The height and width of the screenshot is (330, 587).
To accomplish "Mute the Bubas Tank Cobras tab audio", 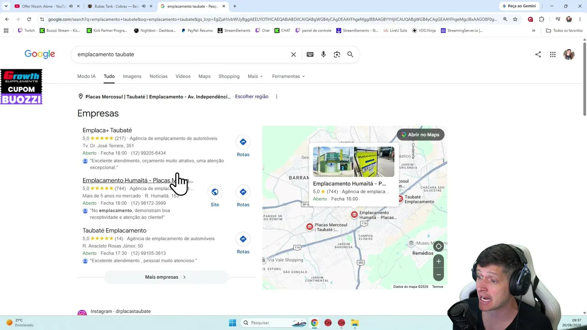I will tap(144, 6).
